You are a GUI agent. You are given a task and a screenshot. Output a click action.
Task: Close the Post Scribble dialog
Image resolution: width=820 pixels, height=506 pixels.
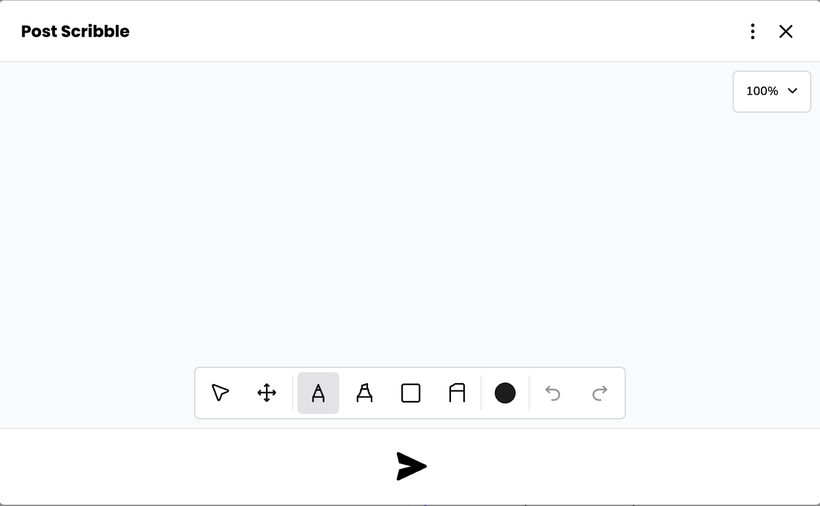coord(786,31)
